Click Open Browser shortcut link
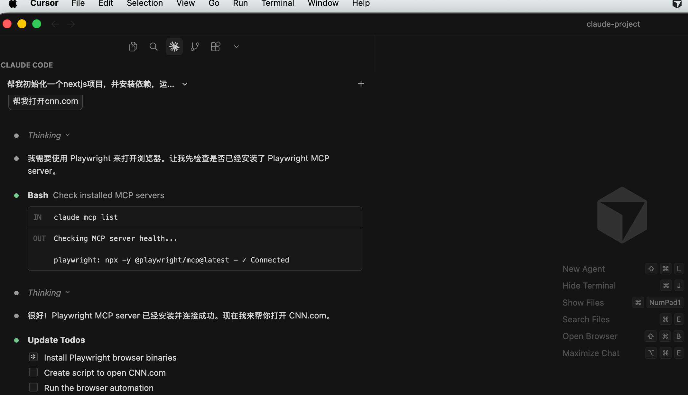The width and height of the screenshot is (688, 395). point(590,336)
